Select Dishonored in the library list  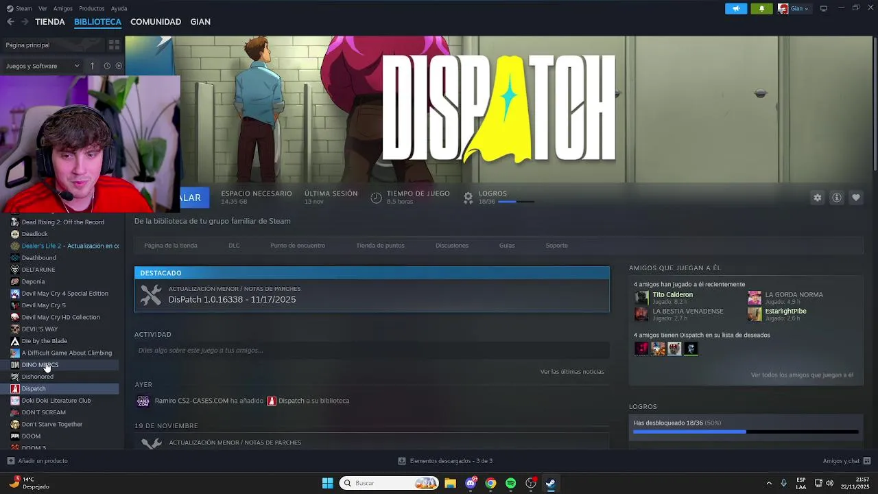(x=38, y=377)
